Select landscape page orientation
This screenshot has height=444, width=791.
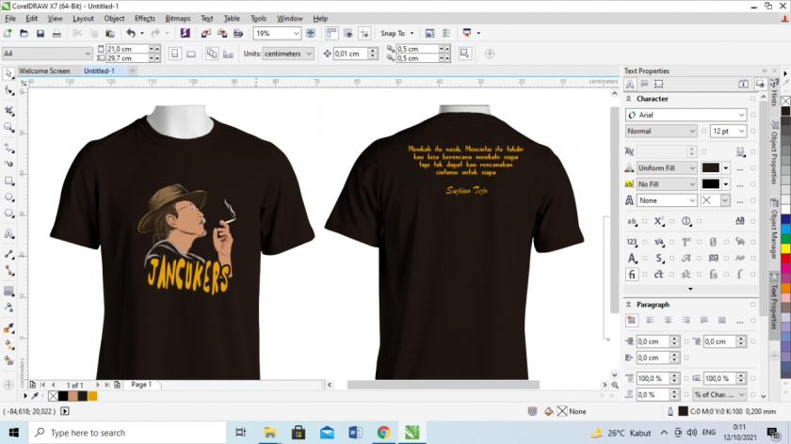191,54
